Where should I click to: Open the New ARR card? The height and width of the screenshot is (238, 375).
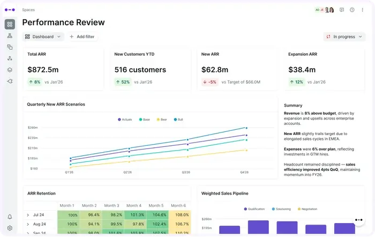click(x=237, y=69)
